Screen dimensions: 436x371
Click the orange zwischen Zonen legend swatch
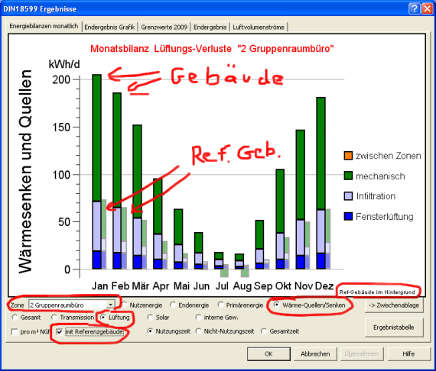pyautogui.click(x=348, y=156)
